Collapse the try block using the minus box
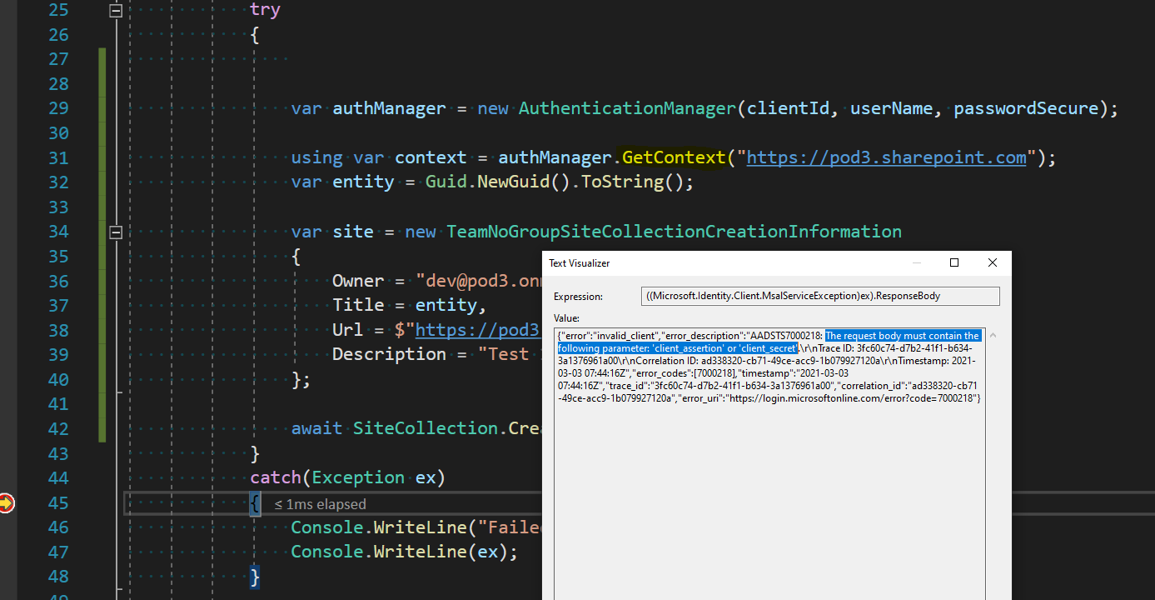This screenshot has width=1155, height=600. (116, 11)
